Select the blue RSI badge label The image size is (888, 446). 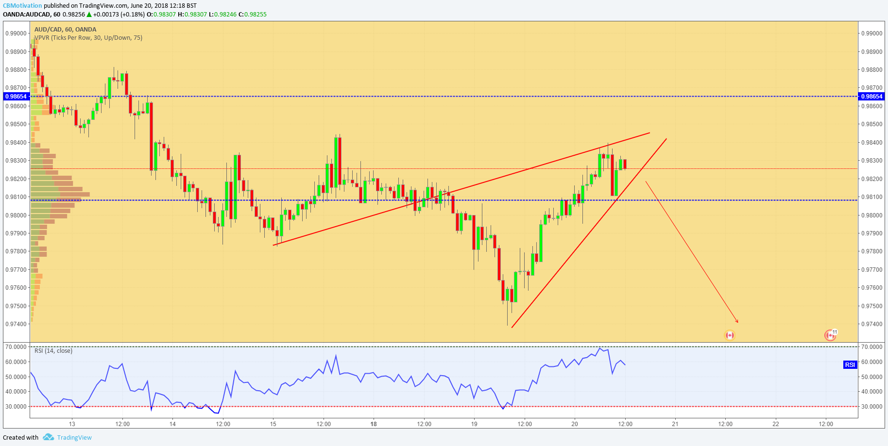pos(850,364)
